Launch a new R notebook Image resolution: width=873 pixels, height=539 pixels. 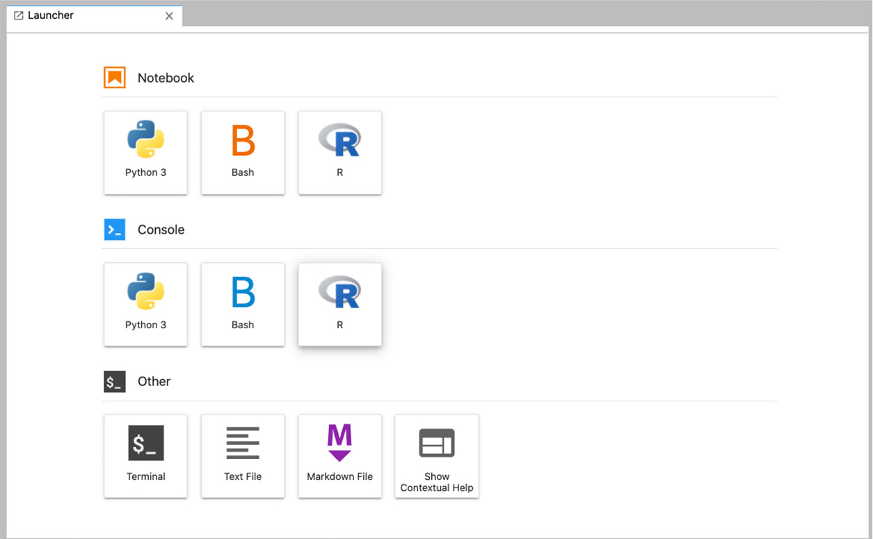339,152
